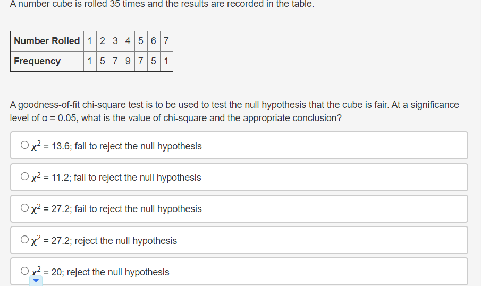This screenshot has width=481, height=286.
Task: Mark radio for 27.2; reject the null hypothesis
Action: tap(24, 239)
